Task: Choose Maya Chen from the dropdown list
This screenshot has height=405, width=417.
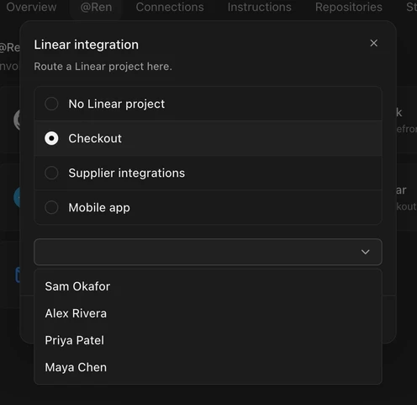Action: [208, 367]
